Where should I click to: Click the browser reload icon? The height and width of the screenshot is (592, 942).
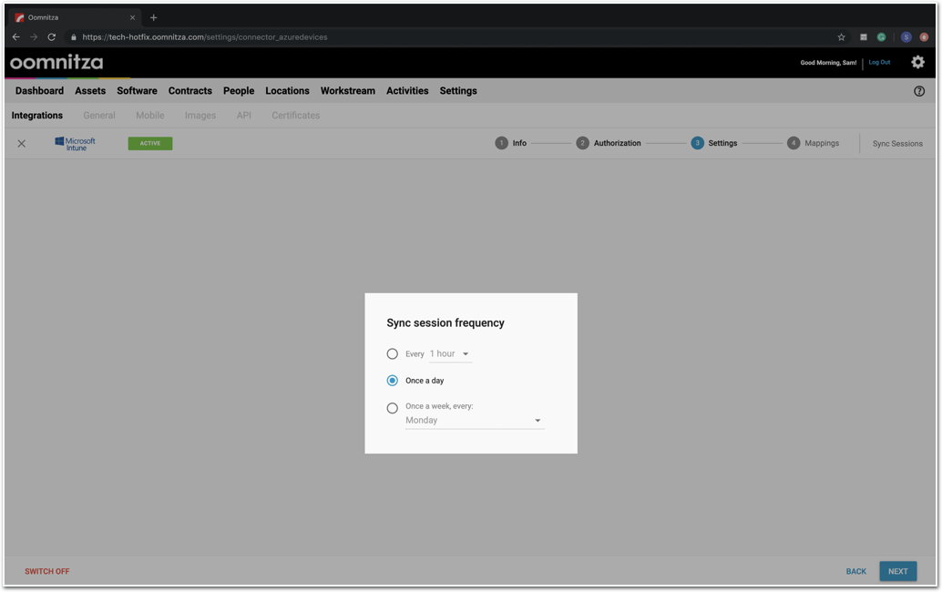(x=52, y=37)
